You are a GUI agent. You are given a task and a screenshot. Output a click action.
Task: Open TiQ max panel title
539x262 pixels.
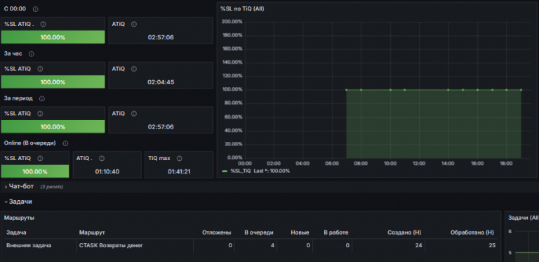159,159
